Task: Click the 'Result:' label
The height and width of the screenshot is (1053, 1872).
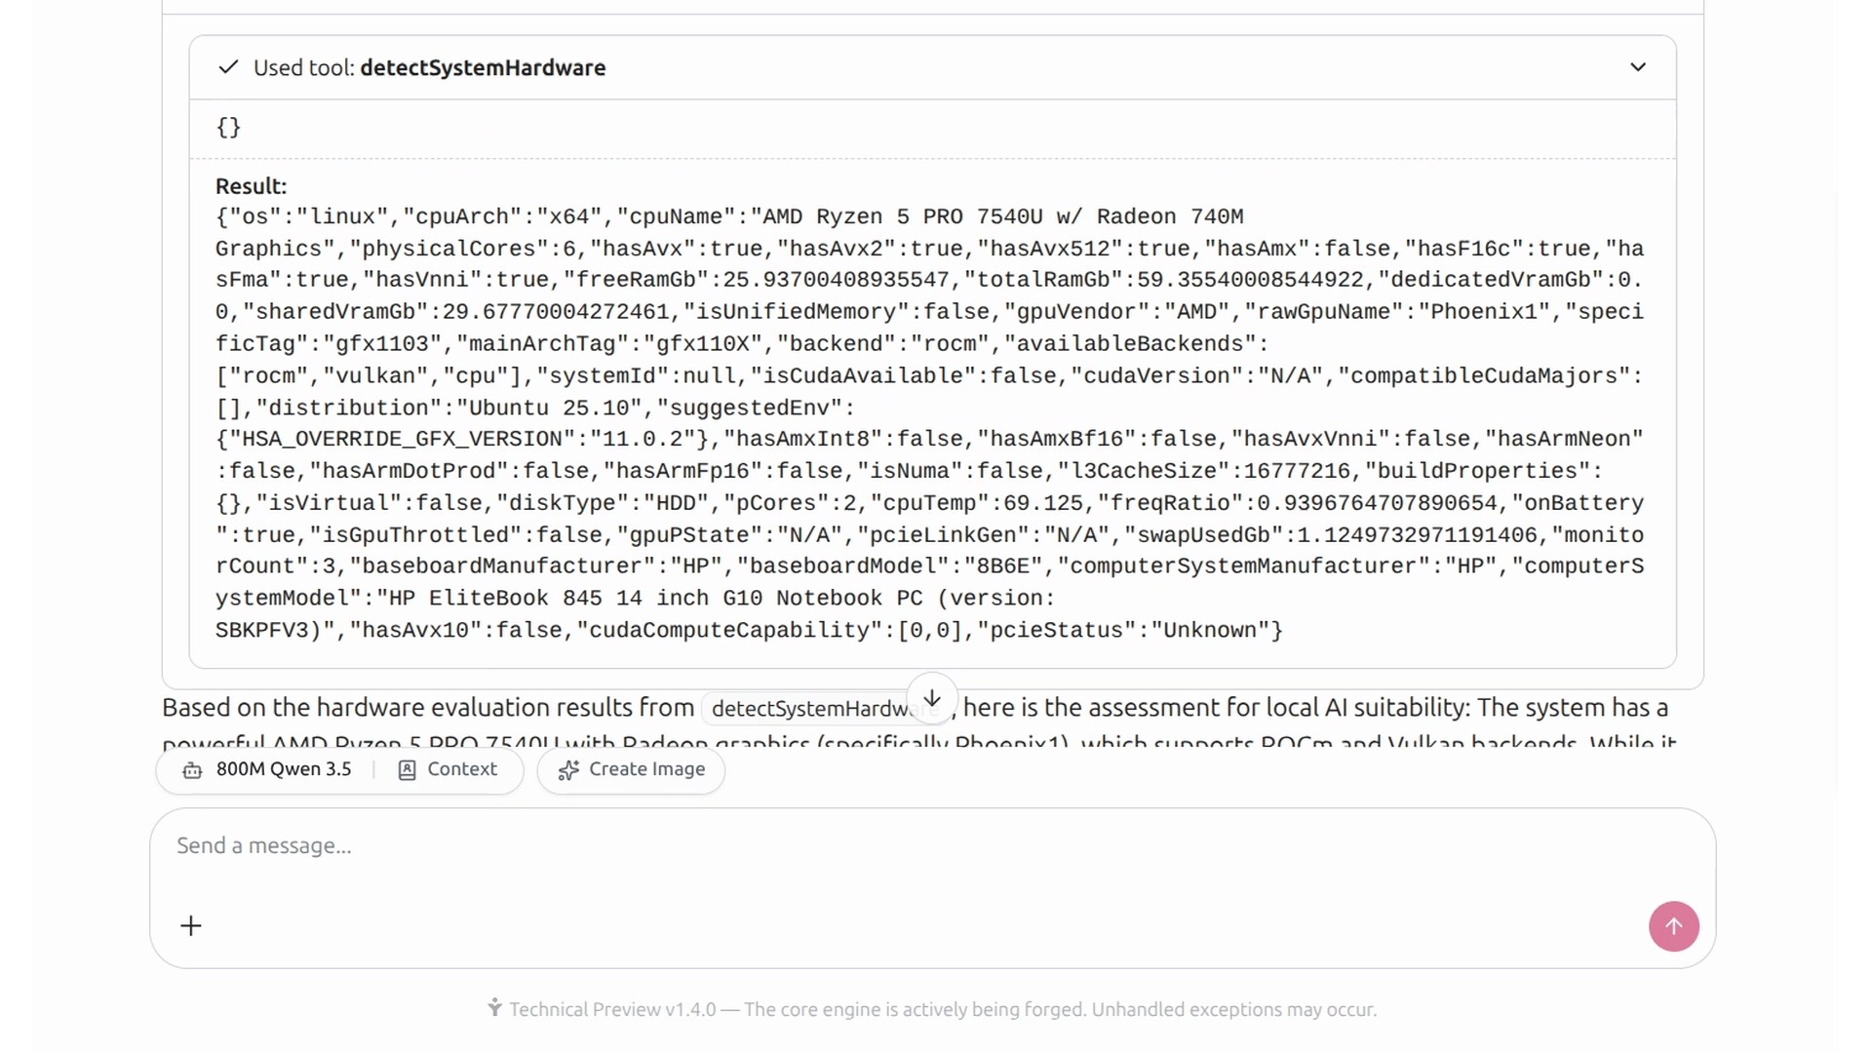Action: [x=252, y=186]
